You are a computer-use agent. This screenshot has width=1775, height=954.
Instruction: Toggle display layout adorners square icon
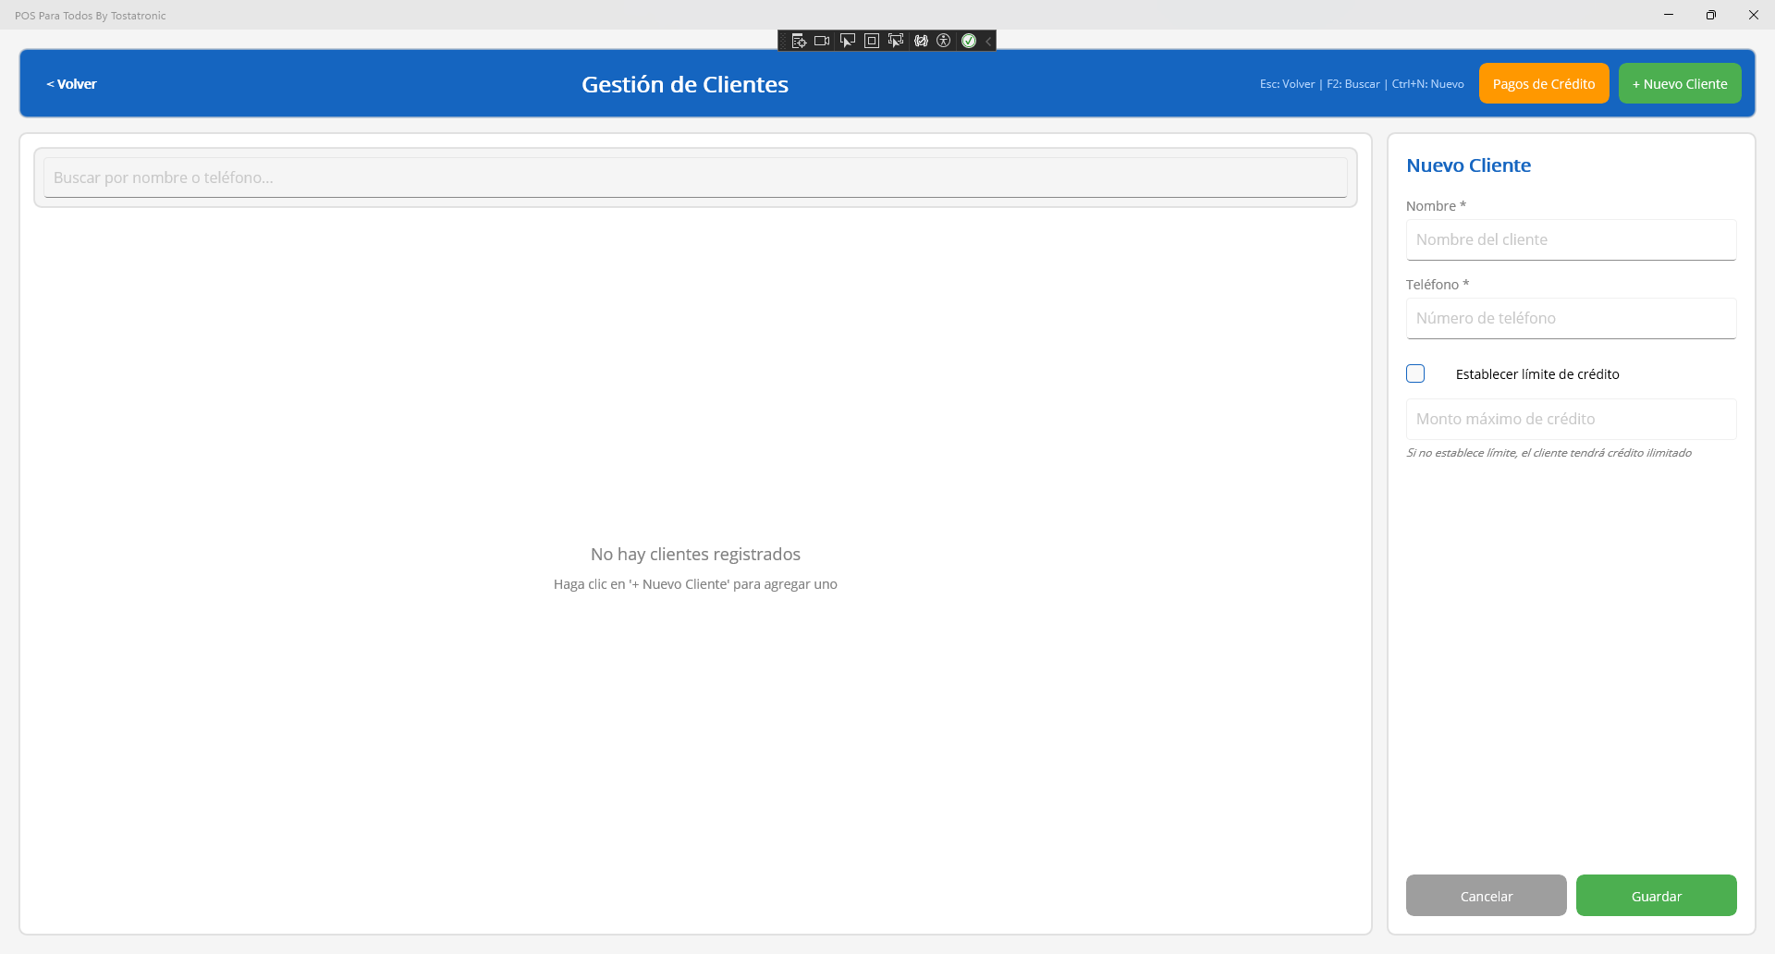(x=871, y=41)
